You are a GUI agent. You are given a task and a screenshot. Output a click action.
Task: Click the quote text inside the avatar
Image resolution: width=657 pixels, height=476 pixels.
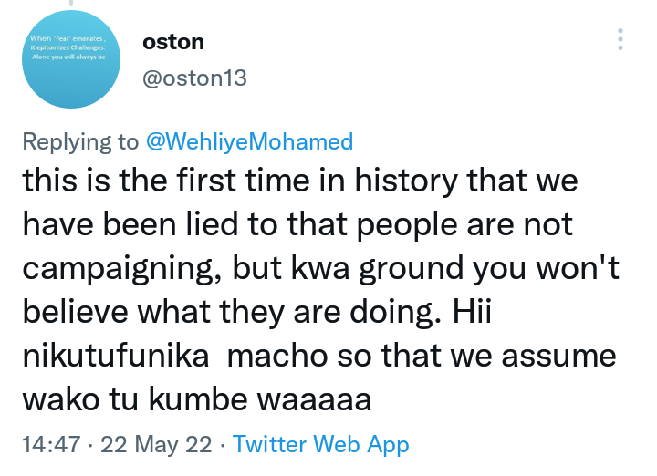pos(68,47)
